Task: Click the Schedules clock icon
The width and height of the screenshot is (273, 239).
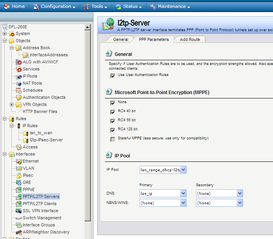Action: point(19,91)
